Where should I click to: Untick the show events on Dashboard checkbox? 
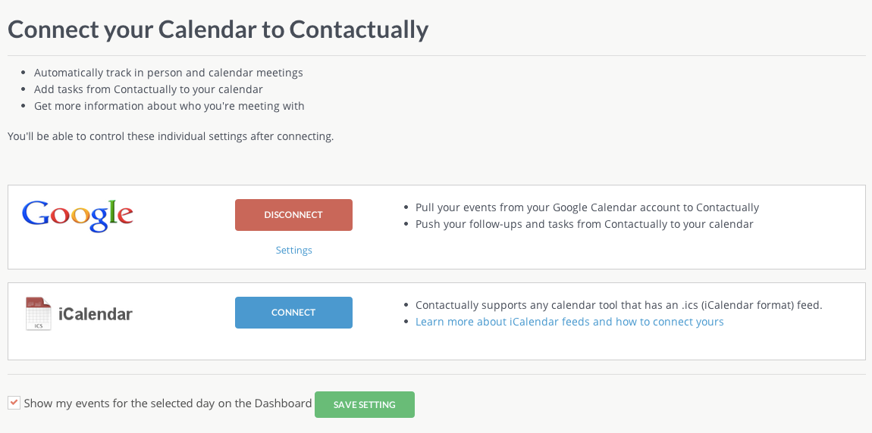14,403
